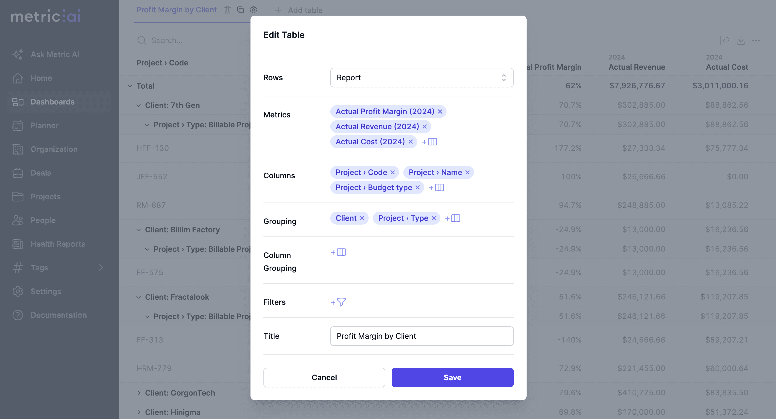Remove Client grouping chip

(x=362, y=218)
